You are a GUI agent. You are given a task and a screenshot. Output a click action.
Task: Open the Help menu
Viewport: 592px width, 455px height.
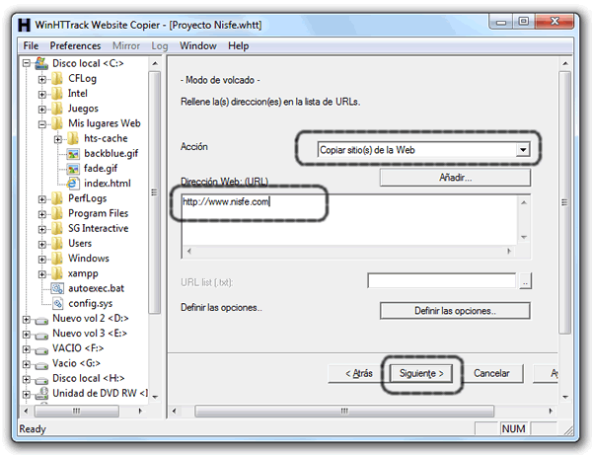[238, 45]
